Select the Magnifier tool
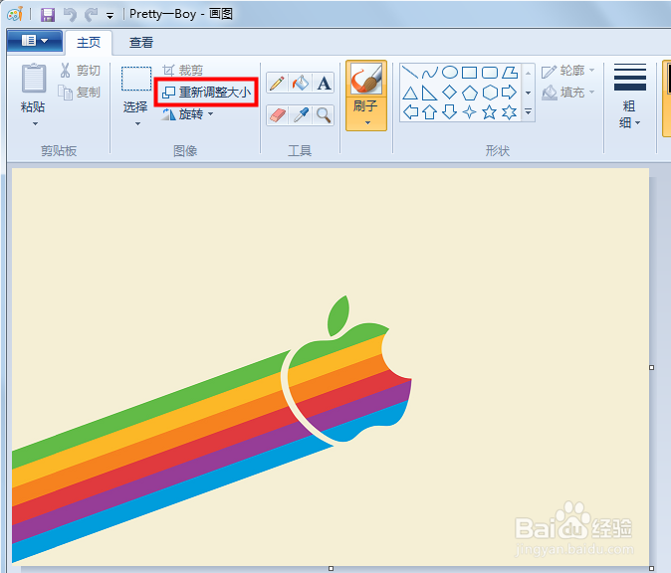Screen dimensions: 671x573 pyautogui.click(x=324, y=115)
